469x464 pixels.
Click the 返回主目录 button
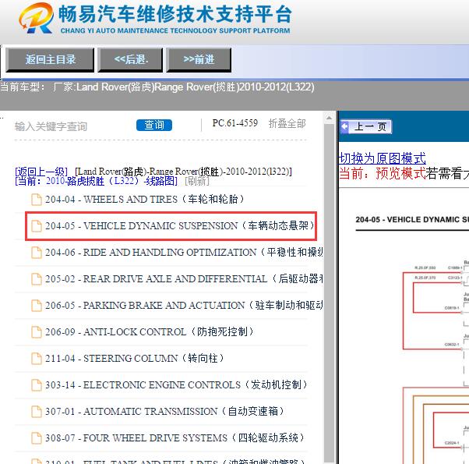[x=50, y=60]
